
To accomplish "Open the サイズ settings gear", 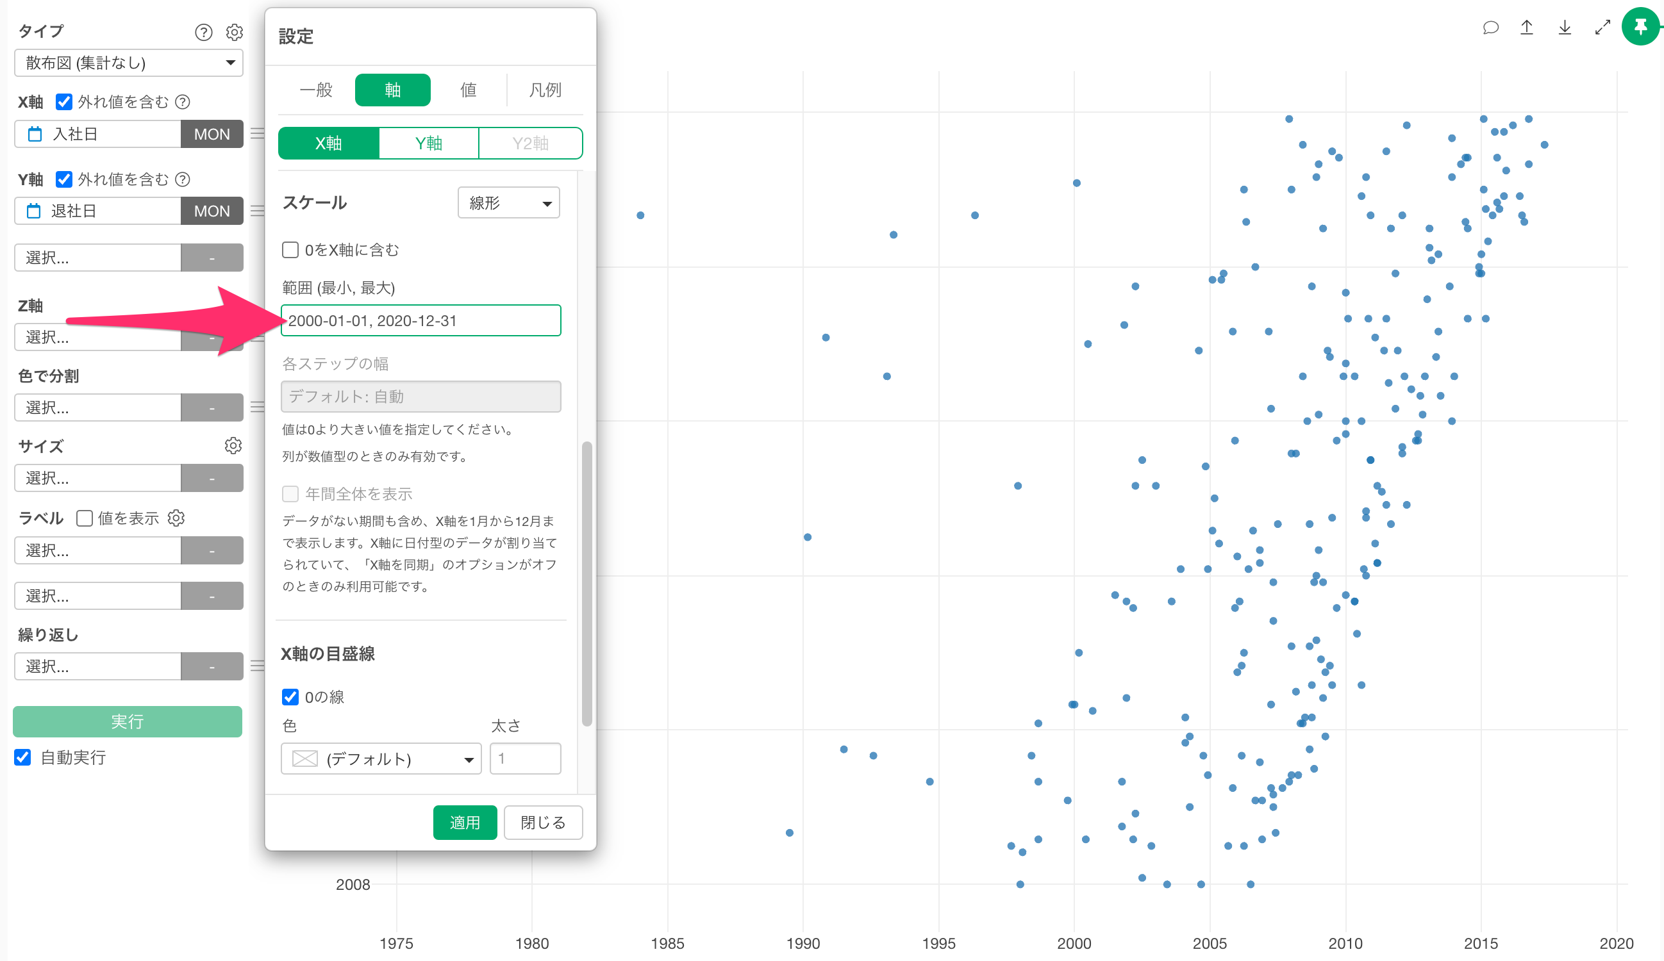I will 233,445.
